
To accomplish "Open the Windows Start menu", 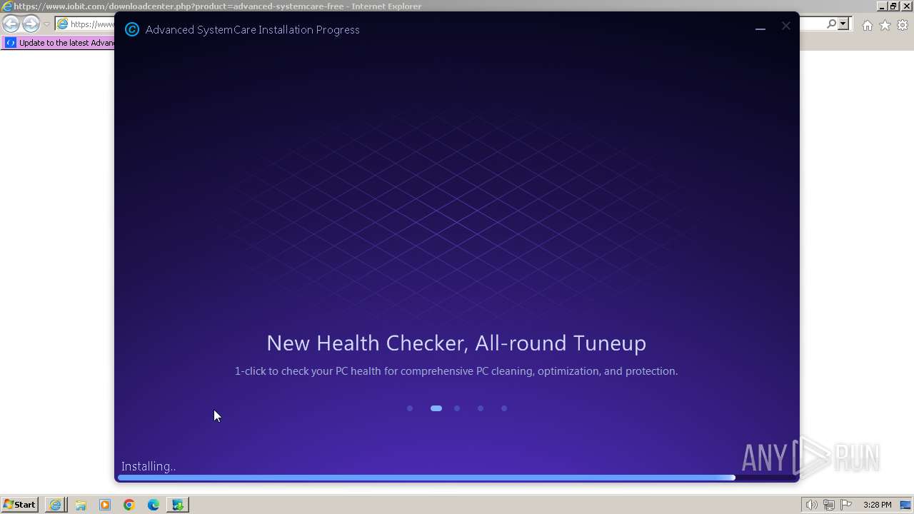I will click(20, 504).
